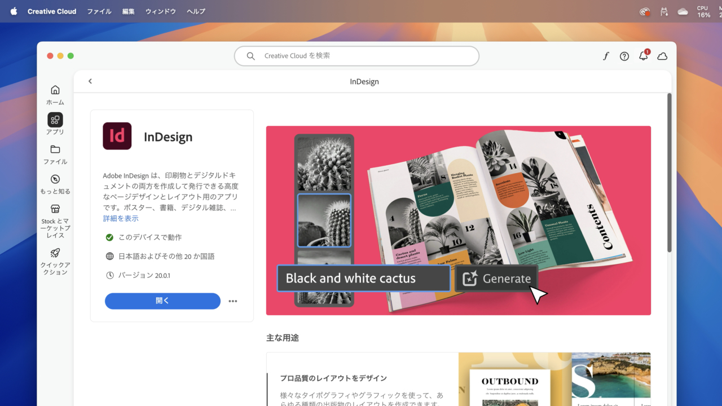
Task: Open the ウィンドウ menu
Action: pyautogui.click(x=161, y=11)
